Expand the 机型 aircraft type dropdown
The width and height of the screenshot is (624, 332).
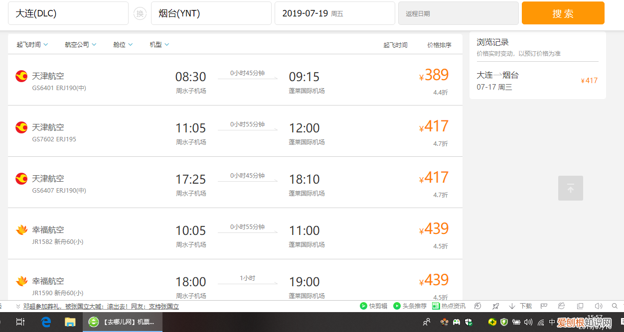coord(159,44)
